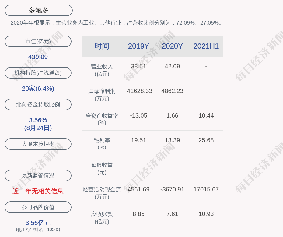
Task: Select the 2019Y column header
Action: click(x=138, y=46)
